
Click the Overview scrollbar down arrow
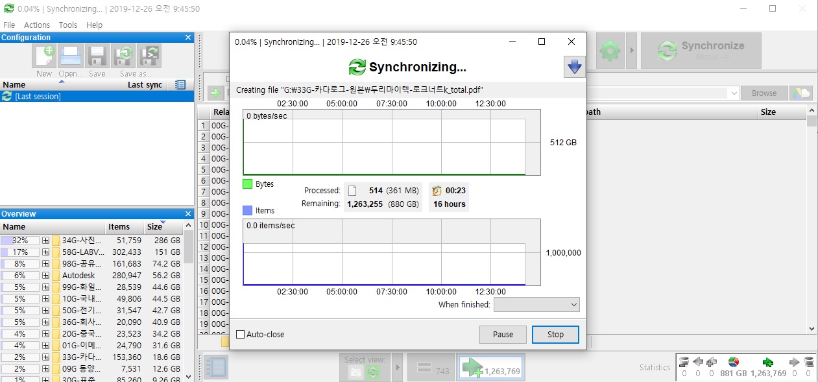(x=188, y=376)
